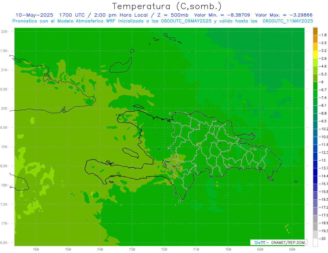
Task: Click the gray swatch between -18.6 and -19.3
Action: (315, 227)
